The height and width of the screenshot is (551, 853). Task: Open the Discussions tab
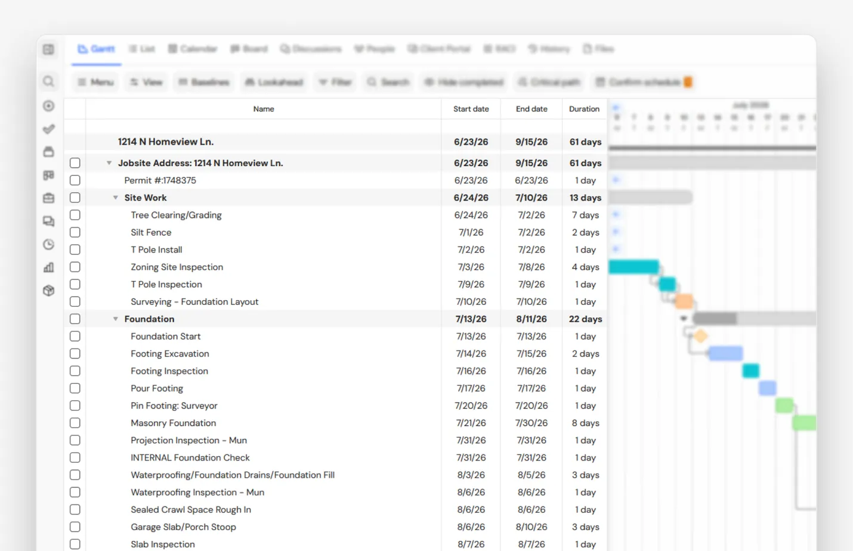(x=311, y=49)
